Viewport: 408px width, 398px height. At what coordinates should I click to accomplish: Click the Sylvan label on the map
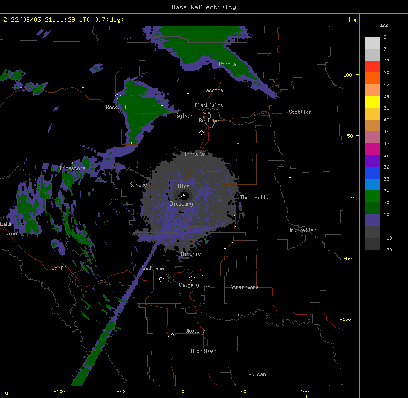pos(185,116)
